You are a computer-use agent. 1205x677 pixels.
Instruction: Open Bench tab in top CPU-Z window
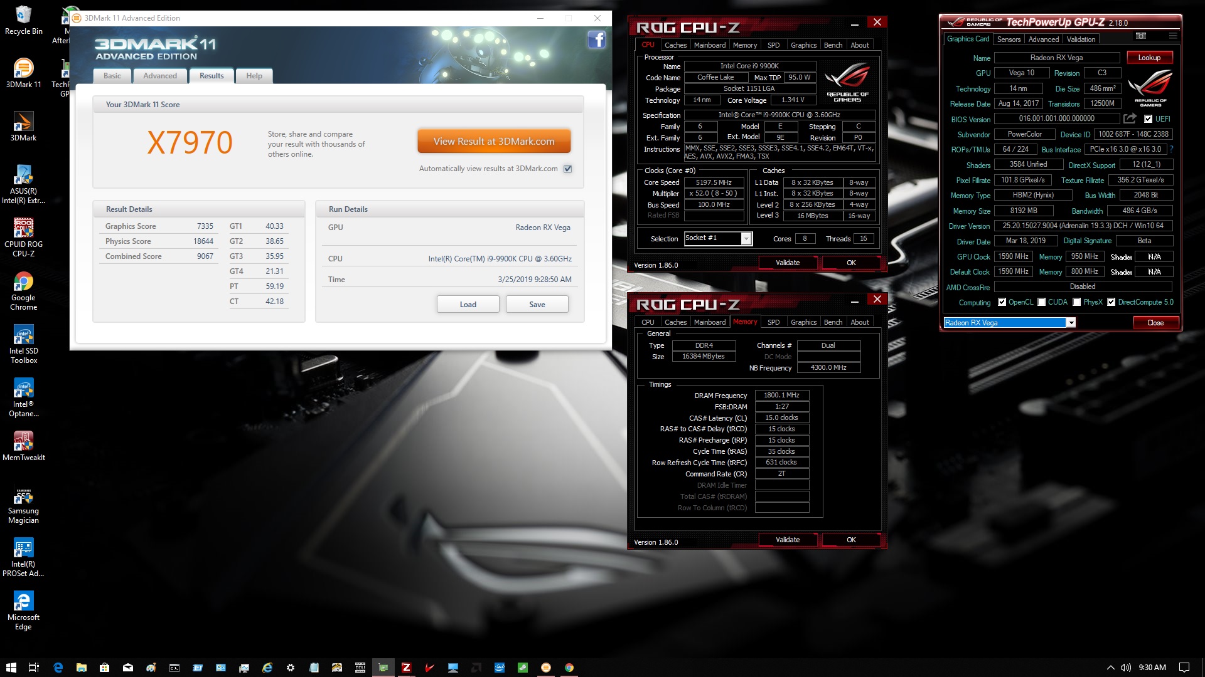click(x=833, y=45)
